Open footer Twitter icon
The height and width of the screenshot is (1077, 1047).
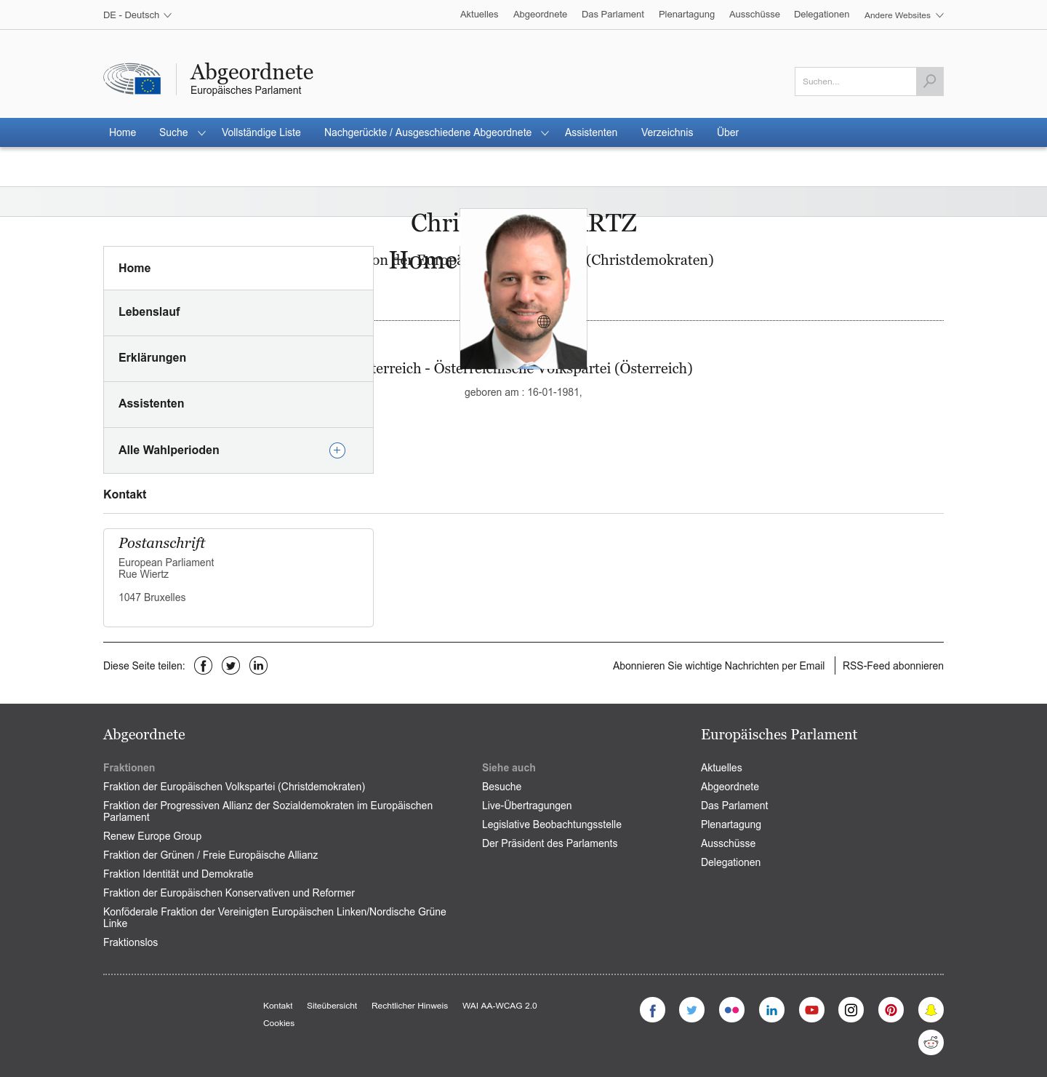point(691,1010)
